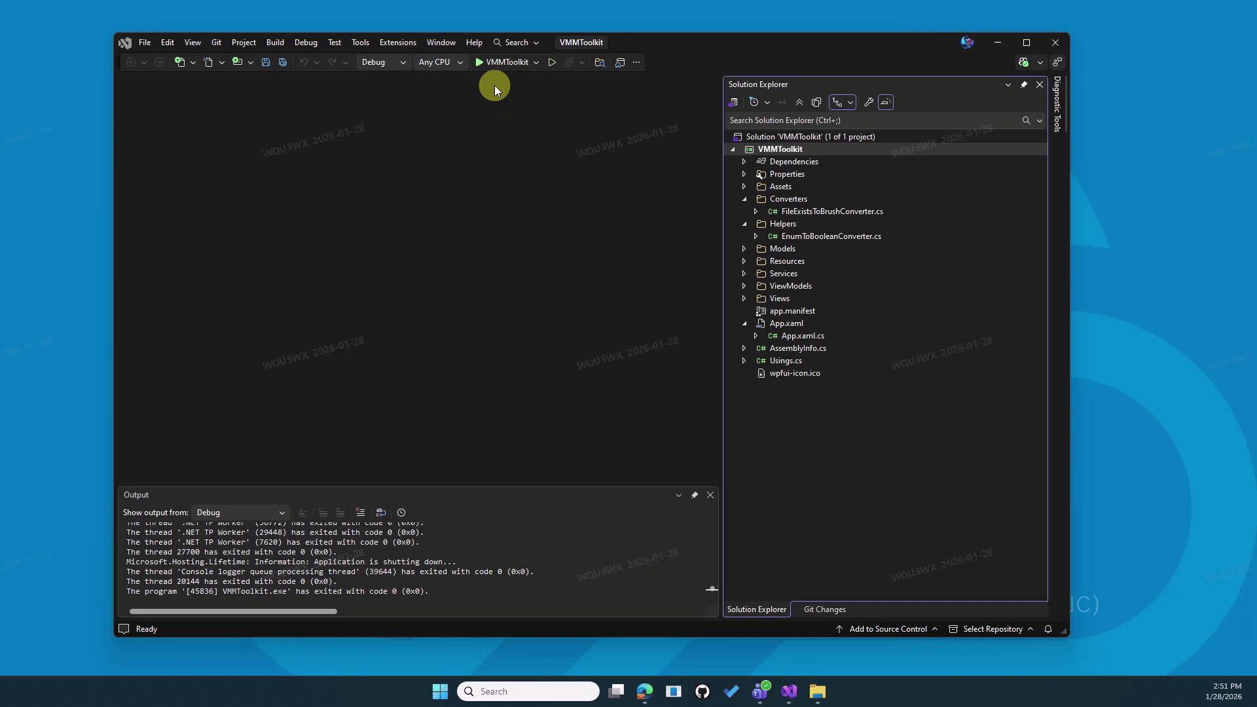The width and height of the screenshot is (1257, 707).
Task: Open the Show output from dropdown
Action: pos(240,513)
